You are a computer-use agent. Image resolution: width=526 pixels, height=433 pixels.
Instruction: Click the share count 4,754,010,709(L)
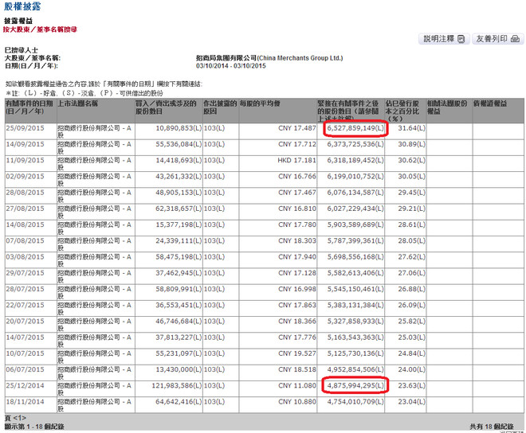(x=355, y=401)
